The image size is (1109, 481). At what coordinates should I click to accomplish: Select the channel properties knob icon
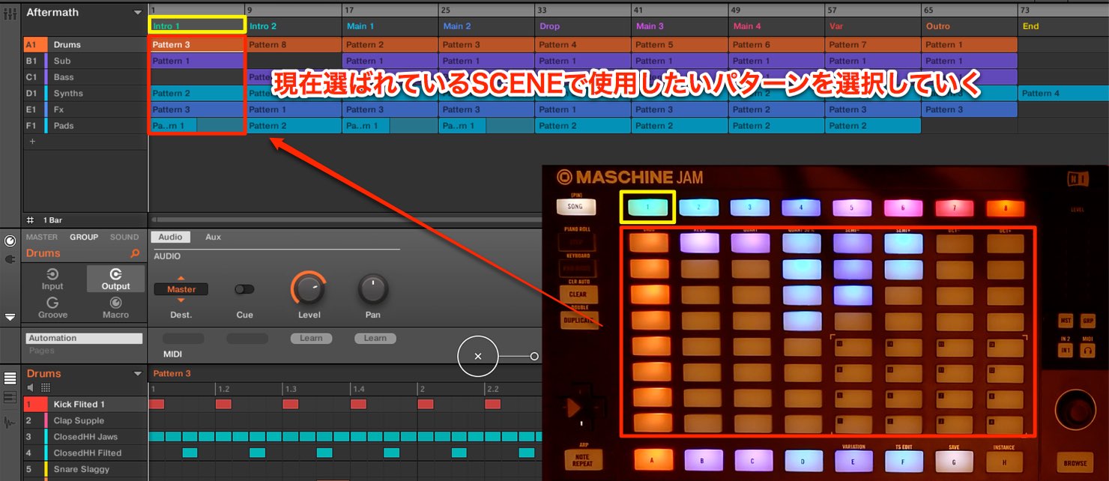coord(10,241)
